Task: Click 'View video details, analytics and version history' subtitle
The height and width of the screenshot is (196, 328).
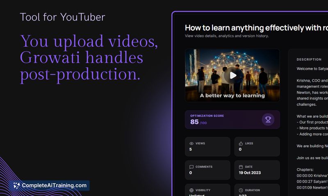Action: [227, 36]
